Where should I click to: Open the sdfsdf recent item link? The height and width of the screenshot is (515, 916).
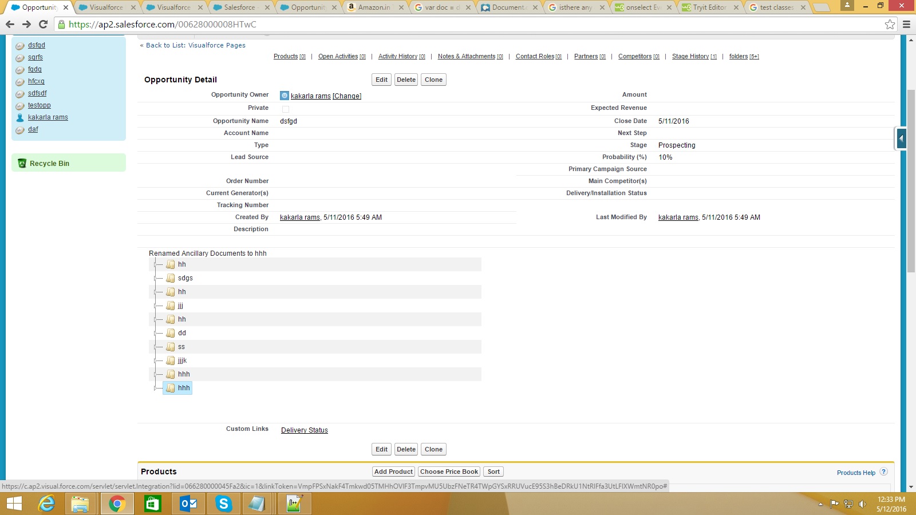tap(37, 93)
